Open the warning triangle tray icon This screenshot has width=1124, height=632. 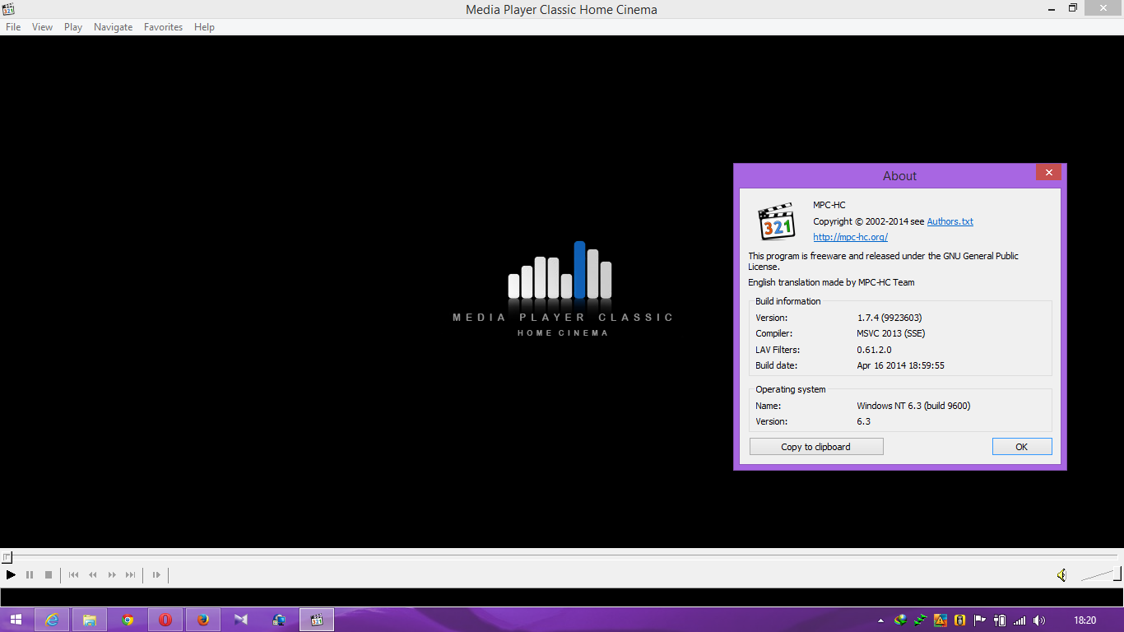941,620
